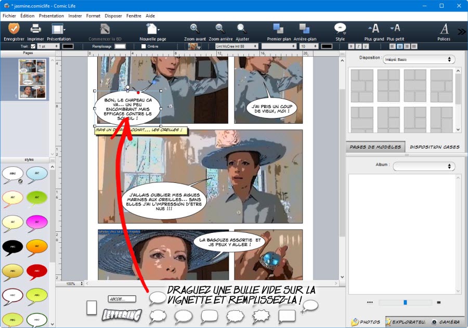Pick the jagged oval balloon shape
468x328 pixels.
(183, 317)
